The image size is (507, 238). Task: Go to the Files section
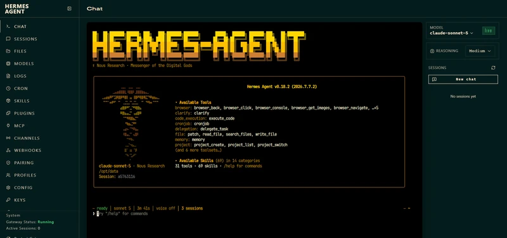39,51
